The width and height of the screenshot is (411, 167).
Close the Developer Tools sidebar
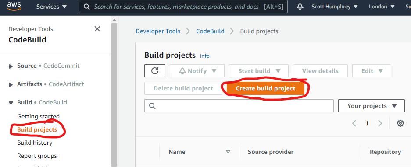[x=97, y=29]
